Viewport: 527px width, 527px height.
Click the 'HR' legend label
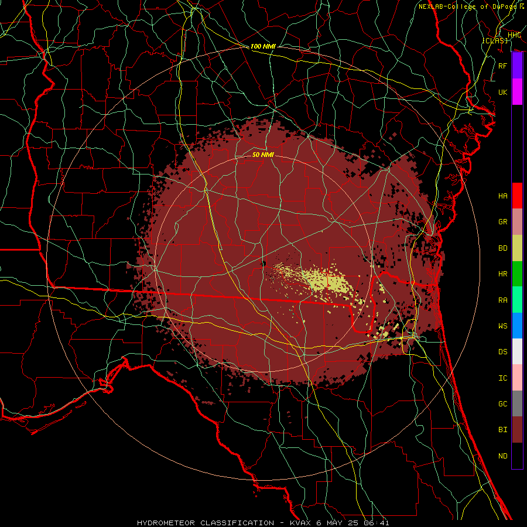point(502,274)
